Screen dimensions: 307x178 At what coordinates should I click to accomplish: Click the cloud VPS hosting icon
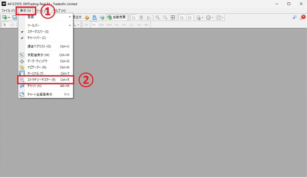point(94,17)
